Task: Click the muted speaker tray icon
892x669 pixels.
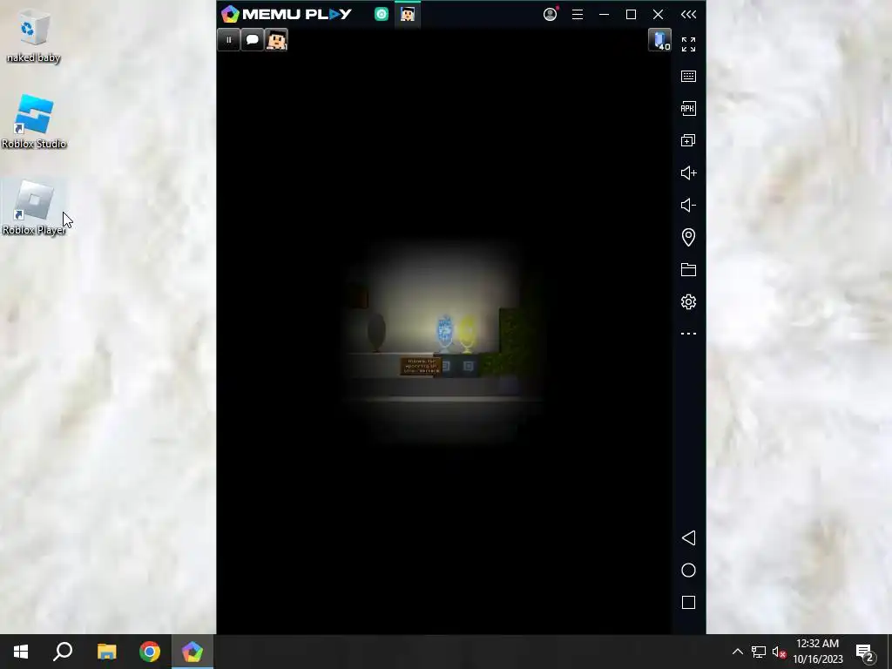Action: click(x=779, y=652)
